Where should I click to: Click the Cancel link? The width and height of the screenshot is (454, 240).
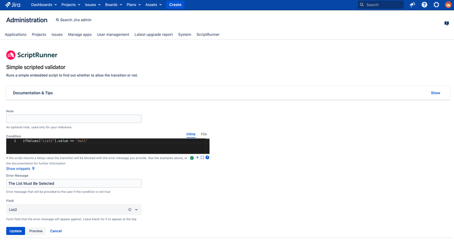tap(56, 231)
